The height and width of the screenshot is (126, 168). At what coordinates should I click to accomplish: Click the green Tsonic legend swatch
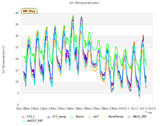[72, 117]
